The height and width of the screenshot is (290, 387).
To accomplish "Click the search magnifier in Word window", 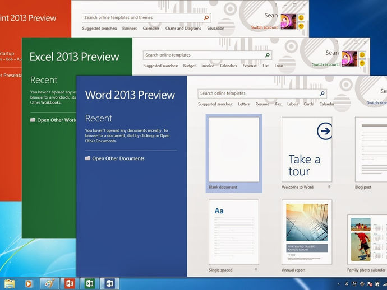I will coord(322,93).
